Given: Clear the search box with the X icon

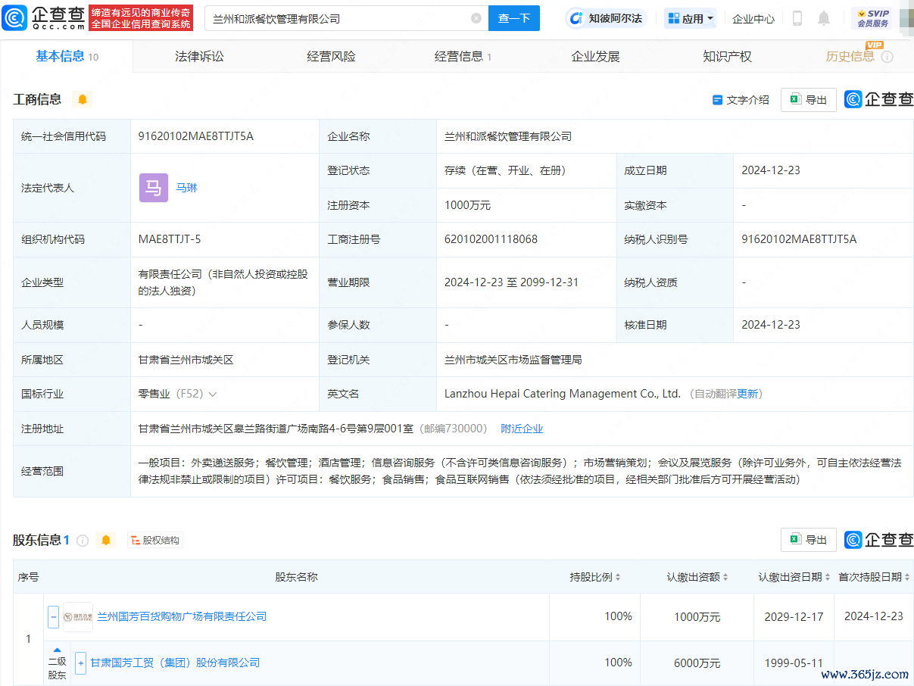Looking at the screenshot, I should 476,18.
